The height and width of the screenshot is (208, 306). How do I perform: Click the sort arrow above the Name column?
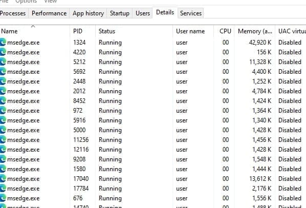pyautogui.click(x=33, y=26)
